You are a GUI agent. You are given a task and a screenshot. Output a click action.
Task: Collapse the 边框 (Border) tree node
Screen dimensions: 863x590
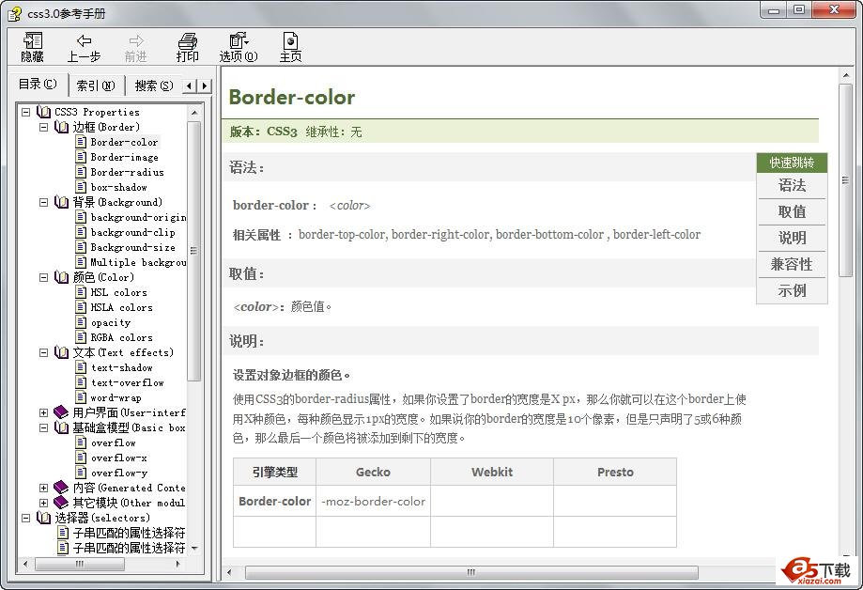[x=44, y=127]
